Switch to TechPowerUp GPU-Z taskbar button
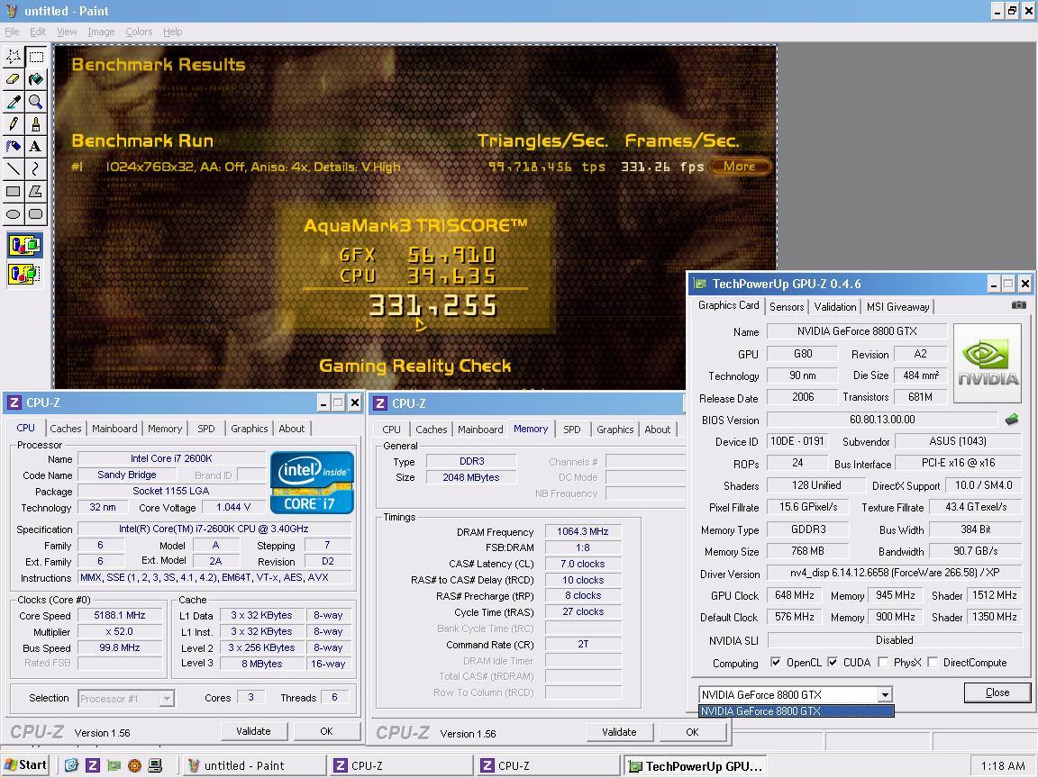Image resolution: width=1038 pixels, height=778 pixels. [695, 766]
